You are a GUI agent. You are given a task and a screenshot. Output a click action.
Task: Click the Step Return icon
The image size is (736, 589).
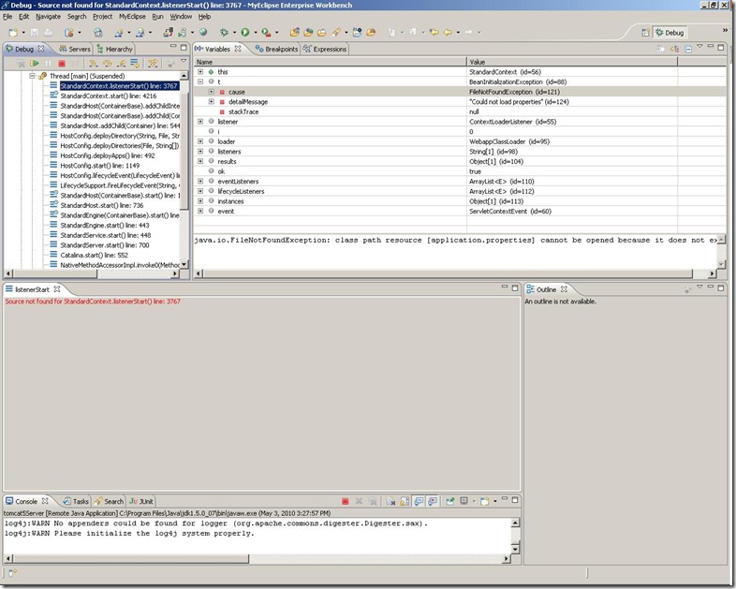pyautogui.click(x=120, y=64)
